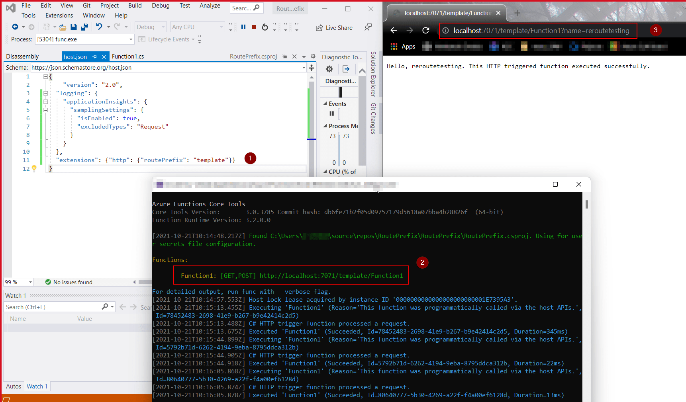Restart the debugged application

(x=265, y=27)
